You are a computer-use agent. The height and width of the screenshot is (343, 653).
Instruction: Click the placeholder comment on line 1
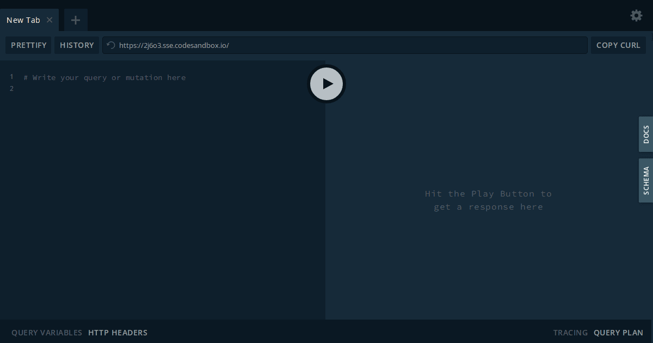tap(104, 77)
